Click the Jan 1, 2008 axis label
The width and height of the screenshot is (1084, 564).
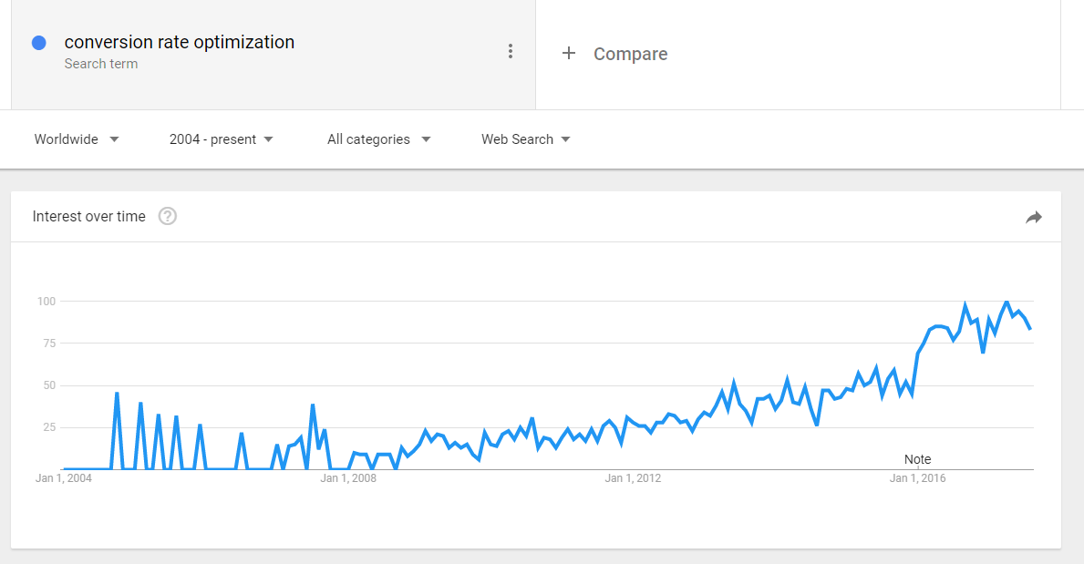(348, 478)
